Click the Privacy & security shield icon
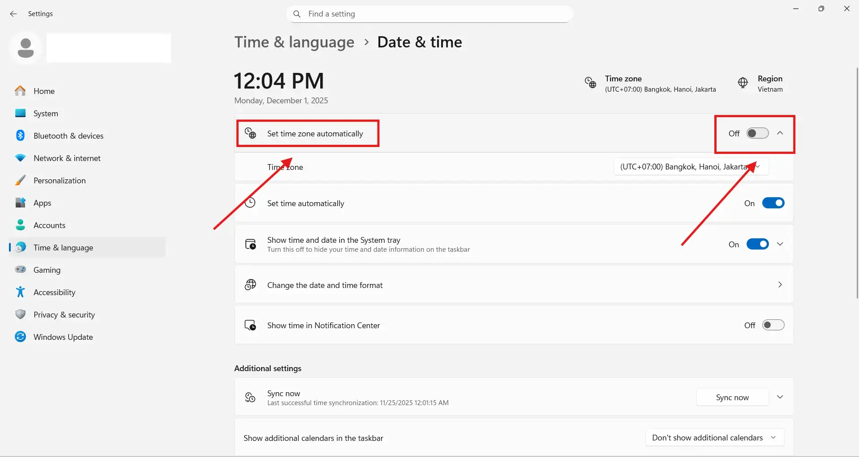Image resolution: width=859 pixels, height=457 pixels. 21,314
